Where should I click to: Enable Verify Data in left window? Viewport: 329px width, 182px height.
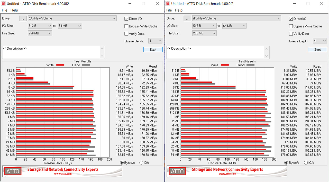coord(126,34)
